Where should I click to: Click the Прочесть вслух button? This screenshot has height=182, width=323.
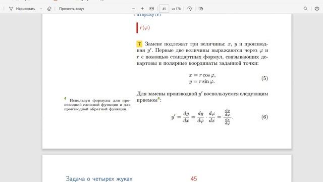pyautogui.click(x=72, y=9)
